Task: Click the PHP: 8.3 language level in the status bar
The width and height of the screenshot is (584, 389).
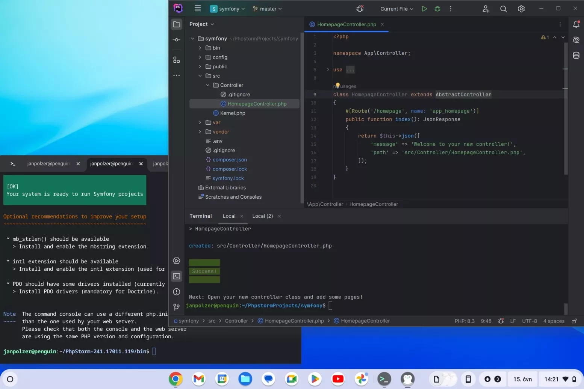Action: [464, 321]
